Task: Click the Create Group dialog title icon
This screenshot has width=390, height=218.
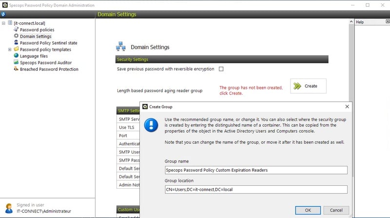Action: tap(145, 106)
